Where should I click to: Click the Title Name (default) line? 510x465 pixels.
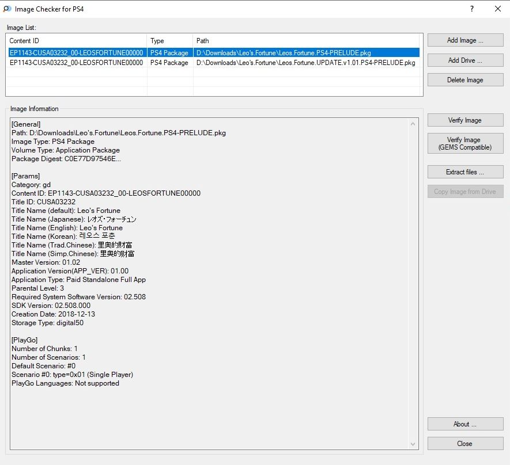(x=66, y=211)
